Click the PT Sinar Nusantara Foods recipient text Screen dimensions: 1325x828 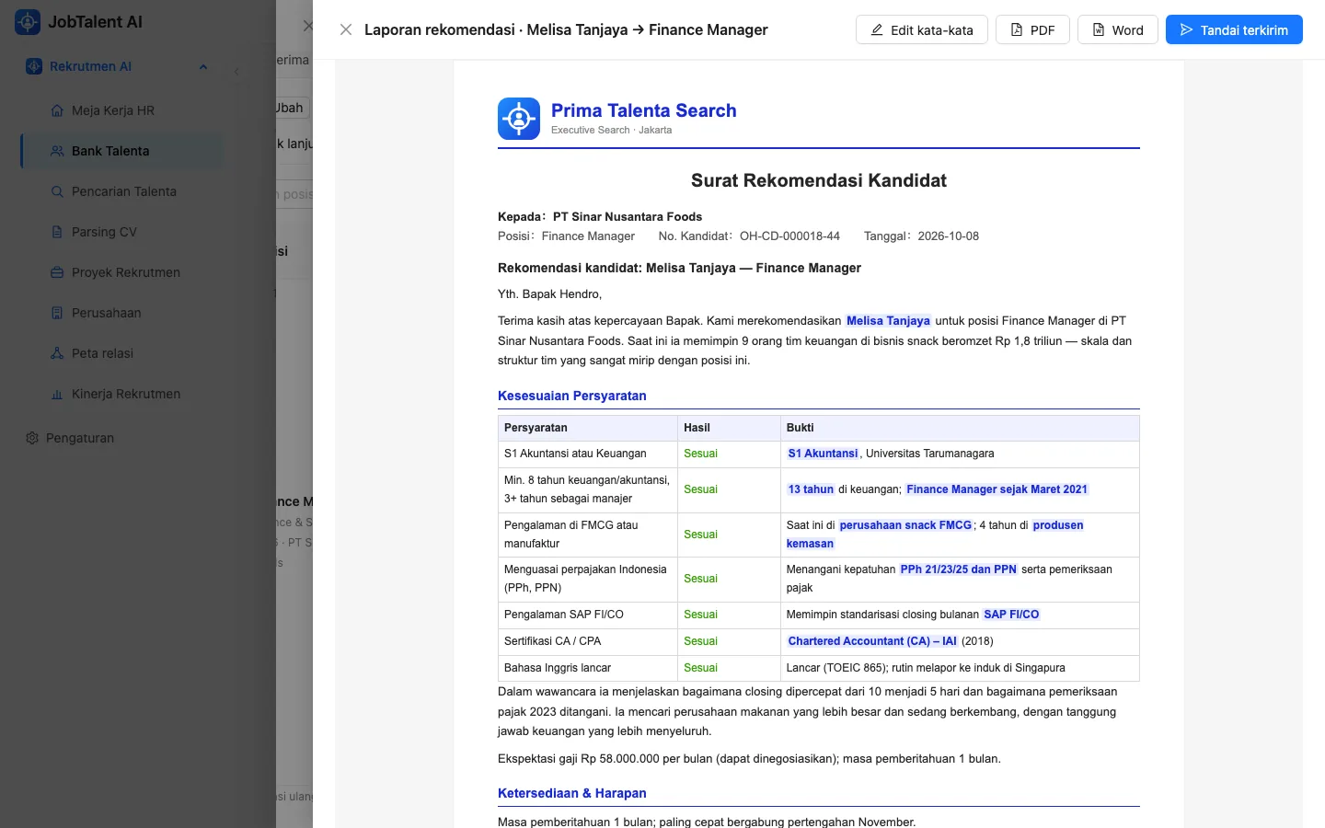628,217
